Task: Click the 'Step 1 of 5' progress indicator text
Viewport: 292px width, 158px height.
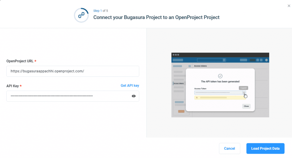Action: [100, 11]
